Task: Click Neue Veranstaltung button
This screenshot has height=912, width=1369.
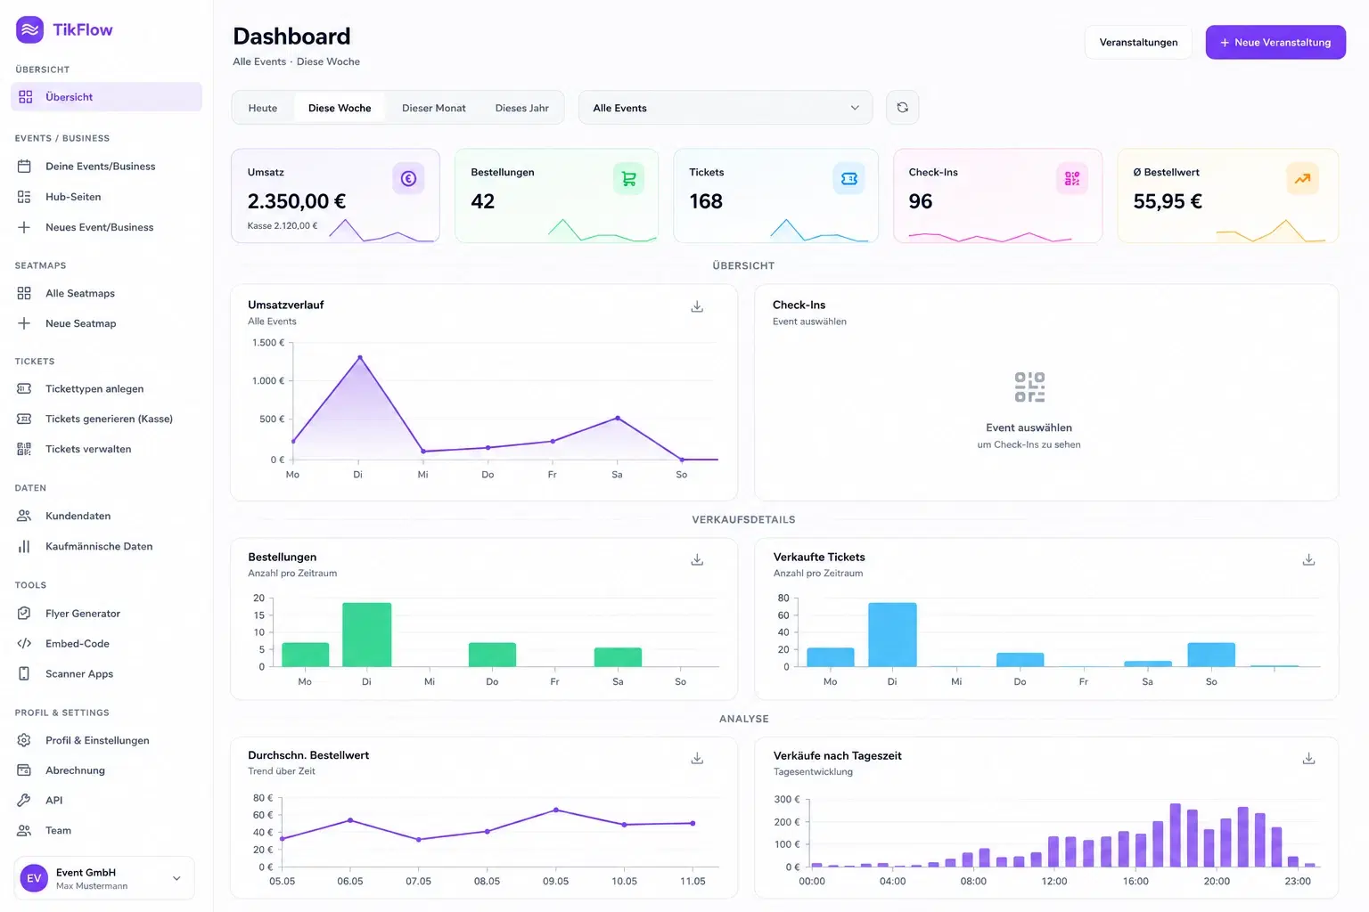Action: tap(1275, 42)
